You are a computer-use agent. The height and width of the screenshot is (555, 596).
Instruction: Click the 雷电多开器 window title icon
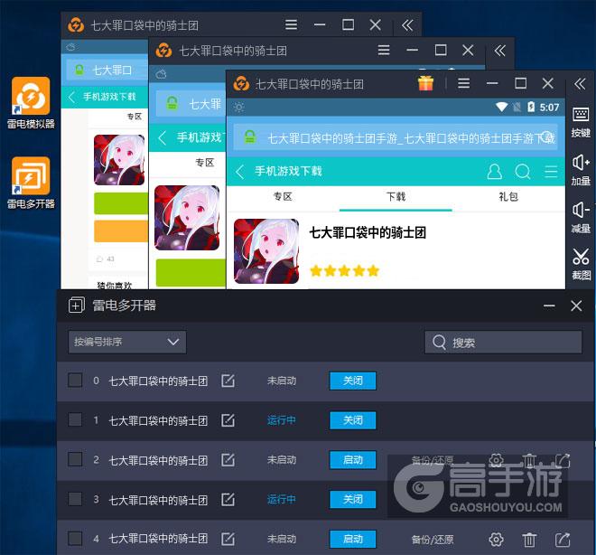point(77,306)
